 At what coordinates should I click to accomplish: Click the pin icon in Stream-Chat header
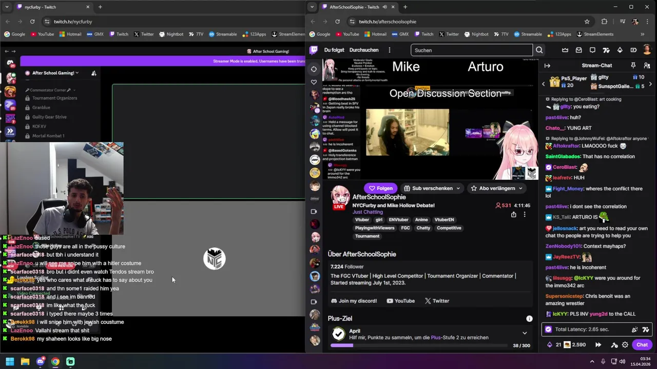point(633,66)
